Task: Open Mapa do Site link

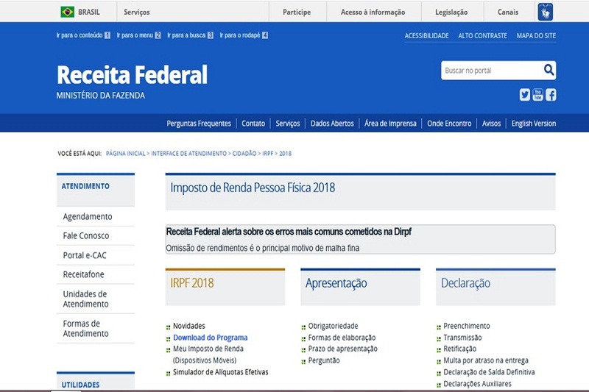Action: 536,35
